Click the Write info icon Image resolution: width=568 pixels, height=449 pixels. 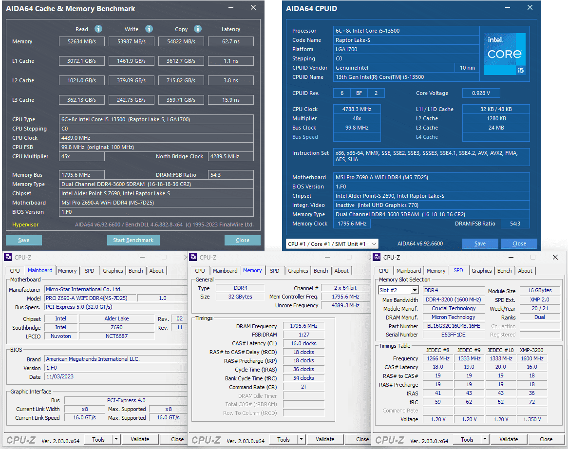coord(149,29)
